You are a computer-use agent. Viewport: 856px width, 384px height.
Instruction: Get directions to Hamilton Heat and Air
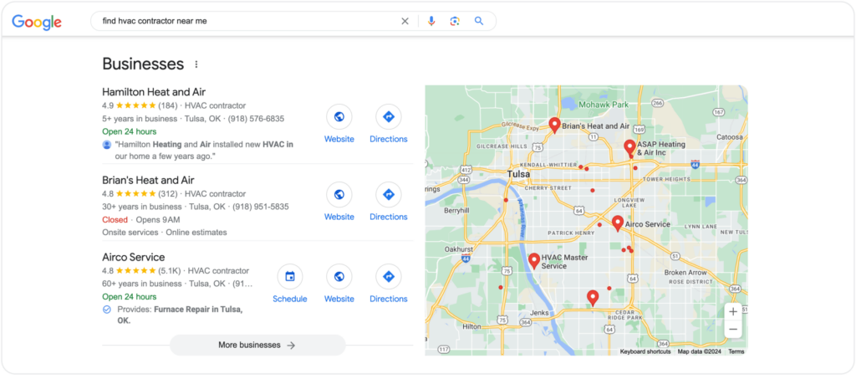(x=388, y=116)
